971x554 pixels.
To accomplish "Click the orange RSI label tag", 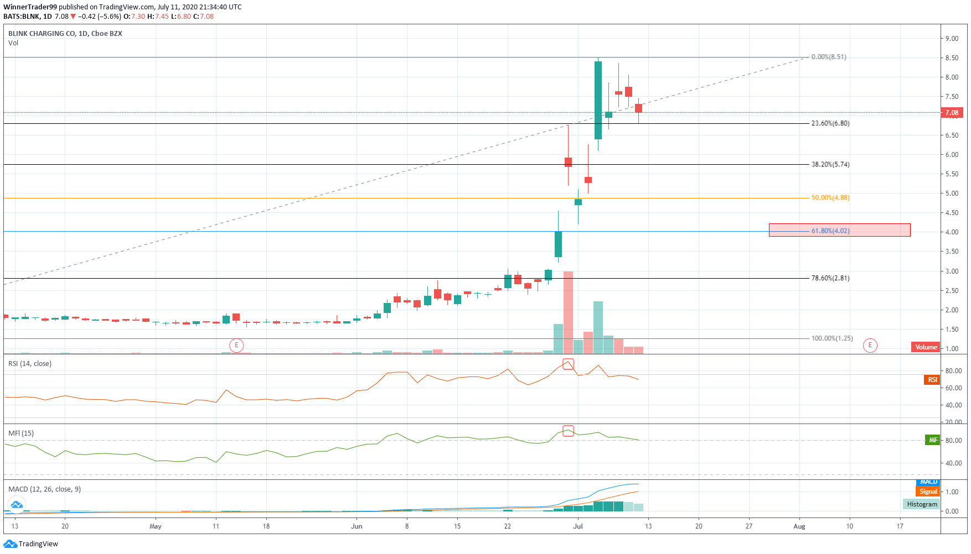I will [932, 380].
